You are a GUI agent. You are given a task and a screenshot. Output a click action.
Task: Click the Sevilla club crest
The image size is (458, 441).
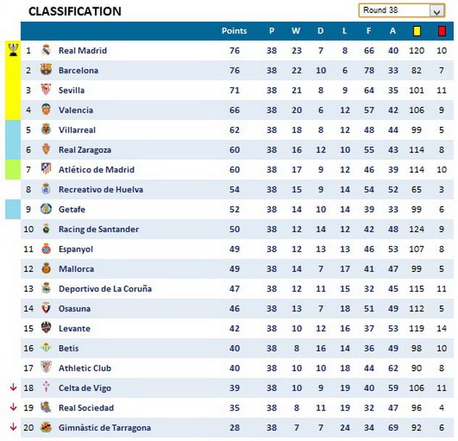pos(46,90)
